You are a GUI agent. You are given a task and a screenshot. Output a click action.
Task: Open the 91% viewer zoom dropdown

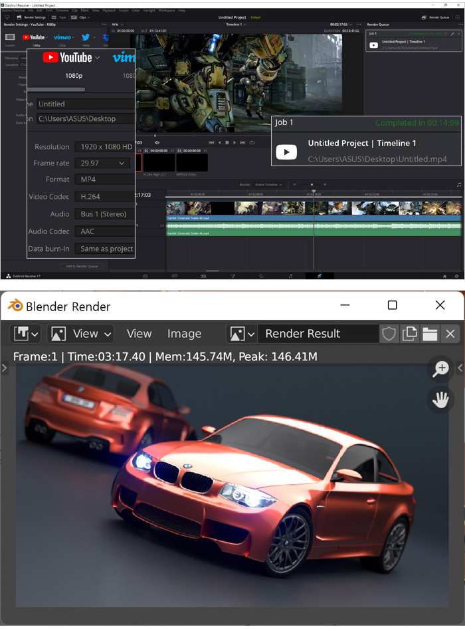pos(118,25)
